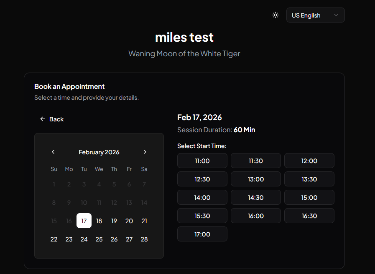Go to previous month with left chevron
The height and width of the screenshot is (274, 375).
53,152
